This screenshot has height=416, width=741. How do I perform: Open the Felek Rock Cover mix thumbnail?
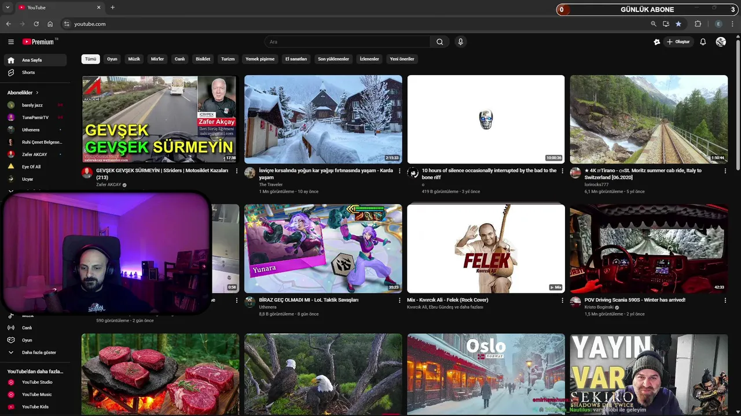click(x=486, y=248)
